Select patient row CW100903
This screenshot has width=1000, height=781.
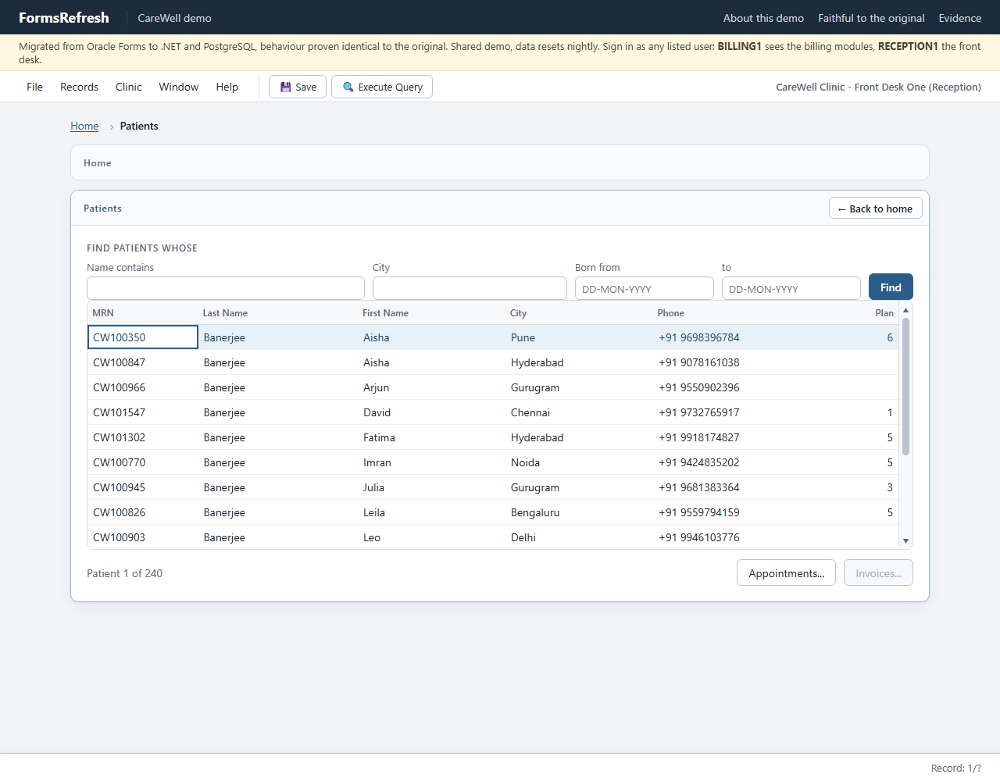(x=493, y=537)
